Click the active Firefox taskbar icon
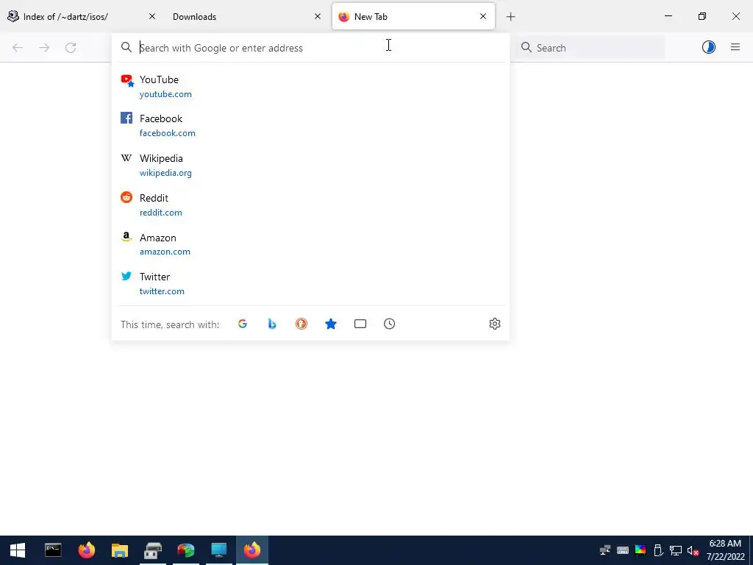The width and height of the screenshot is (753, 565). [252, 550]
